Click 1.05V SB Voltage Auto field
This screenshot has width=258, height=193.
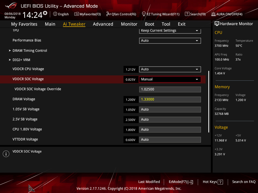pyautogui.click(x=170, y=110)
